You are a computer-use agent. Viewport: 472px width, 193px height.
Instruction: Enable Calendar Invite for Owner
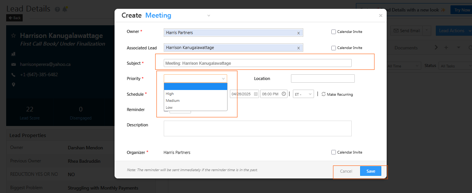coord(334,32)
